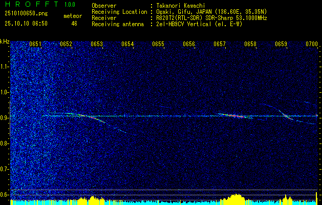Click time marker 0656

coord(189,44)
